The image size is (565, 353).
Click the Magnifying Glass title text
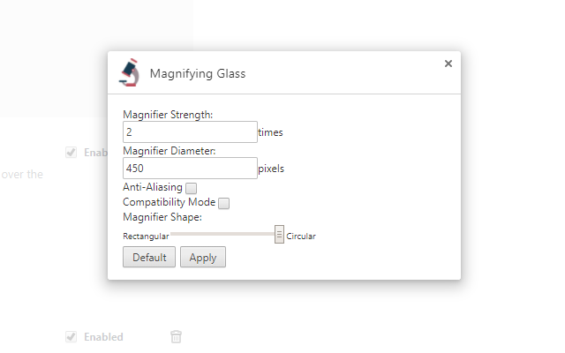[198, 73]
